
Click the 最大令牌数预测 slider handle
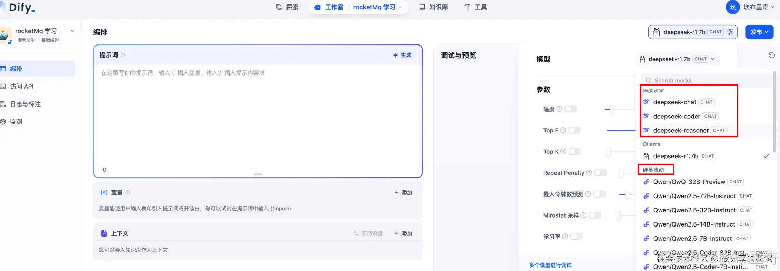pyautogui.click(x=627, y=194)
